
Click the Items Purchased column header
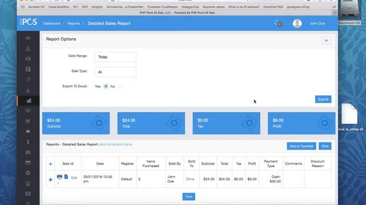pos(151,163)
